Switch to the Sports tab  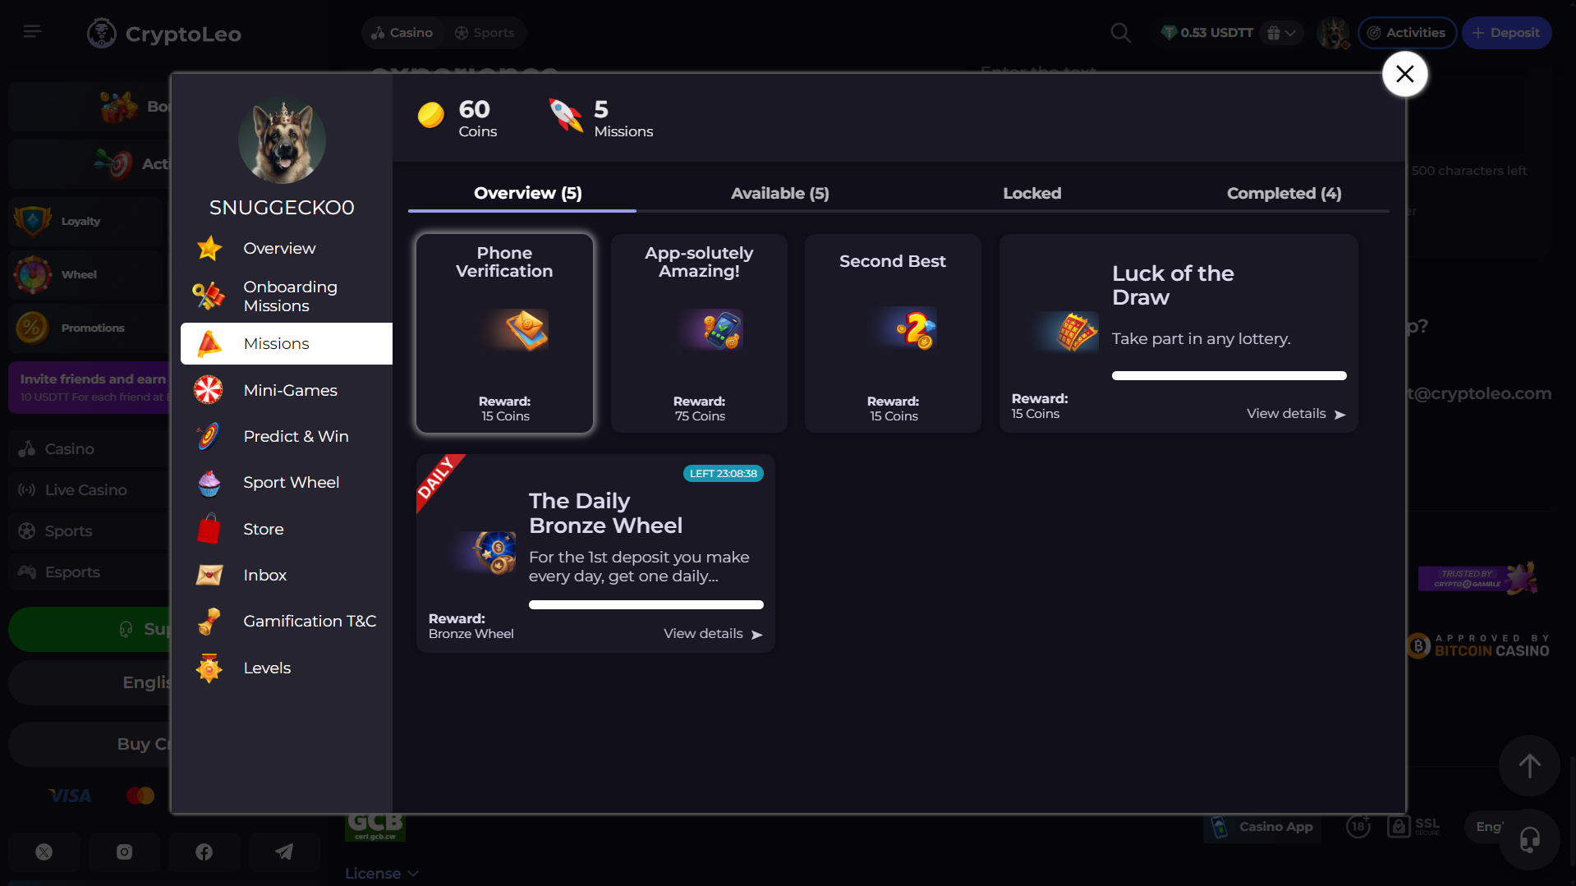coord(485,33)
